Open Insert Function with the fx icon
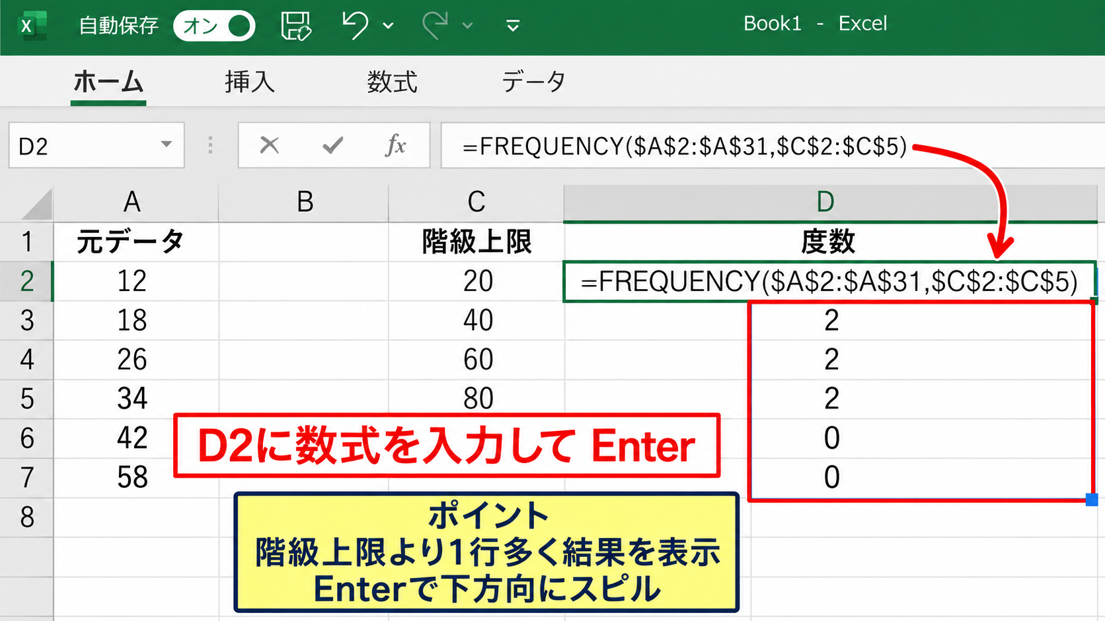 (x=395, y=145)
